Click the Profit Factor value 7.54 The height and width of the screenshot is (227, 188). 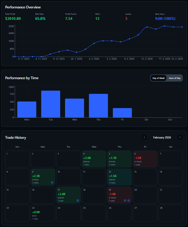click(69, 19)
